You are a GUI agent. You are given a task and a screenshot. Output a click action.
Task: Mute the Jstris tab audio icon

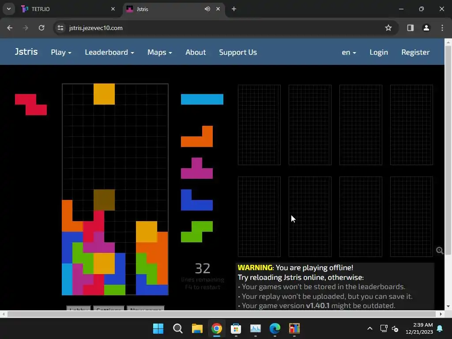pyautogui.click(x=207, y=9)
